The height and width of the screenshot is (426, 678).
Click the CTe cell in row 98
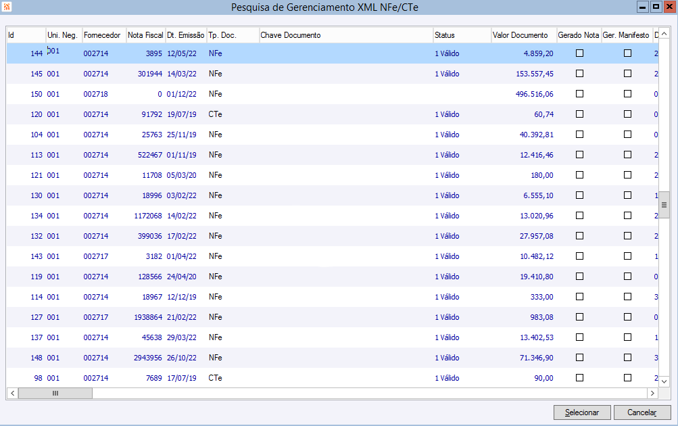click(216, 379)
